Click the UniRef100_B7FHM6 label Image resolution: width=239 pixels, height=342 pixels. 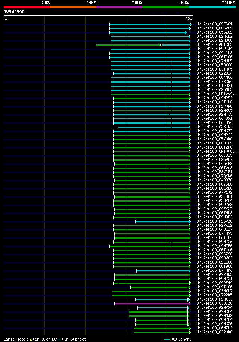pos(214,271)
